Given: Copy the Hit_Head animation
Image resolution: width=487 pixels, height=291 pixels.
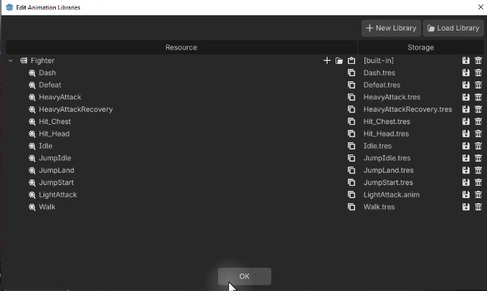Looking at the screenshot, I should [351, 134].
